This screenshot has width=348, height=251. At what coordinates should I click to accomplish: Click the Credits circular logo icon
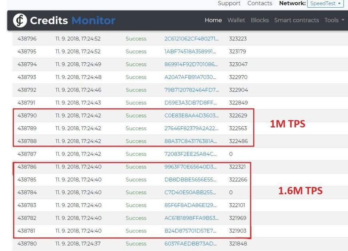(x=20, y=21)
